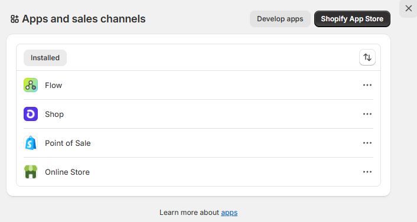Click the Apps and sales channels grid icon
Screen dimensions: 417x222
click(x=15, y=19)
